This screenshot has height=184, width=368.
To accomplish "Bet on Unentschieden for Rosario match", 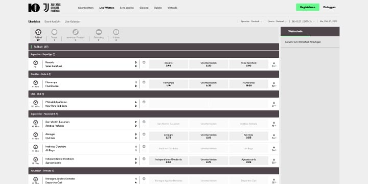I will (x=209, y=64).
